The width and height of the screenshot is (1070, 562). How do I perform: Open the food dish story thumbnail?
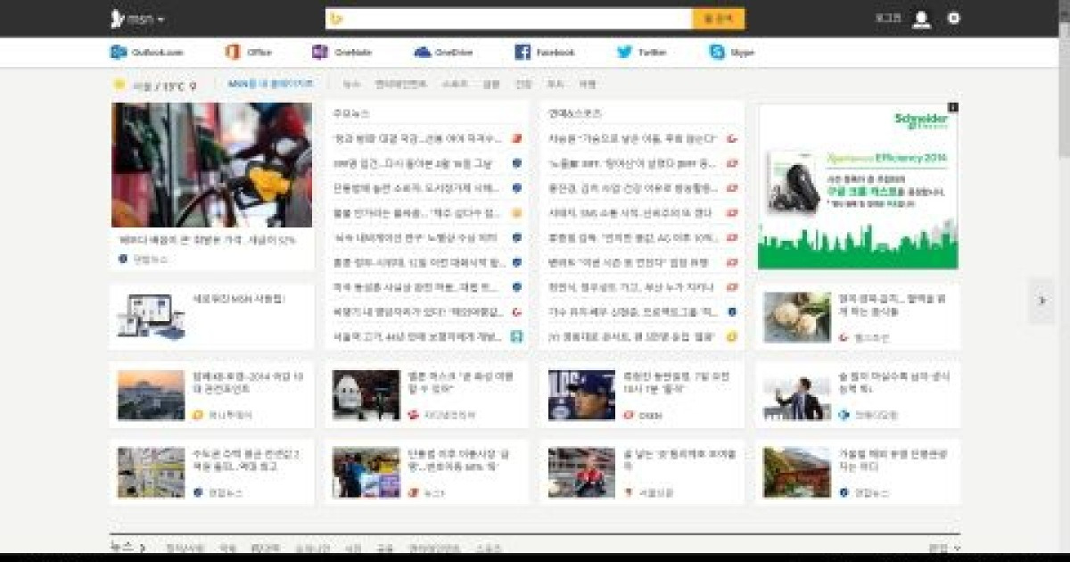(796, 317)
